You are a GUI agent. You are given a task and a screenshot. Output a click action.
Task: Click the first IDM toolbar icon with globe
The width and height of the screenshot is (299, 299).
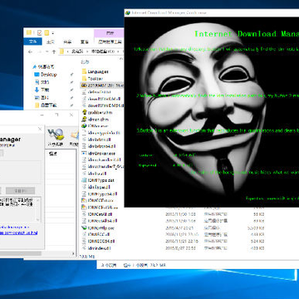(56, 137)
